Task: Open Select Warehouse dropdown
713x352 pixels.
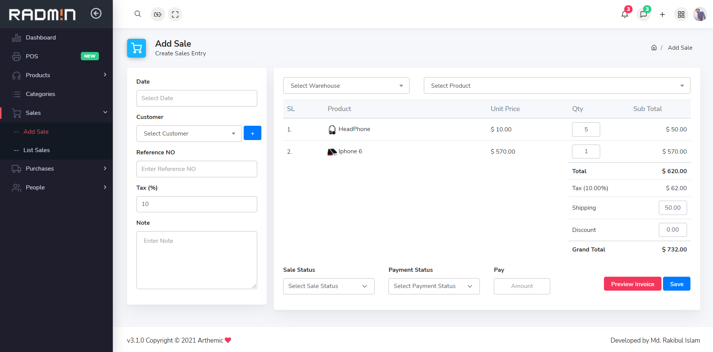Action: coord(346,85)
